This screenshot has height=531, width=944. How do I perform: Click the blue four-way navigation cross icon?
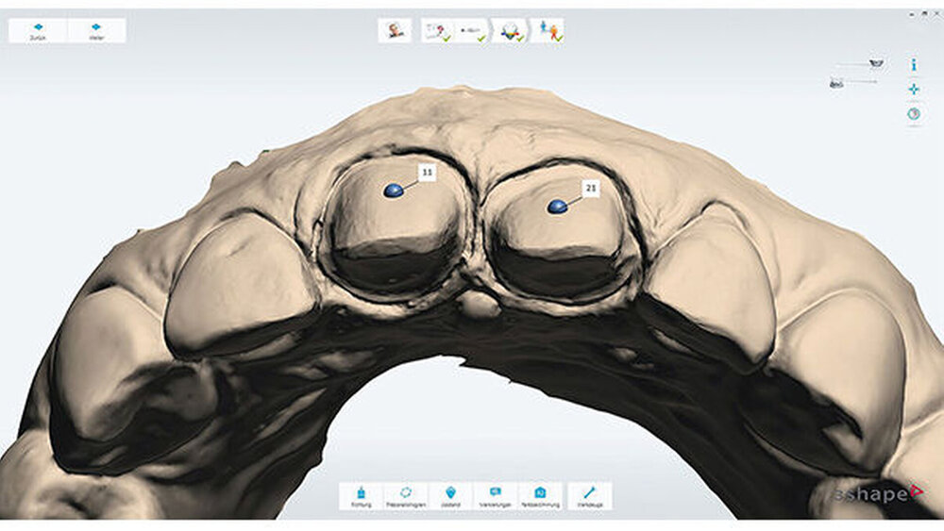[x=914, y=90]
